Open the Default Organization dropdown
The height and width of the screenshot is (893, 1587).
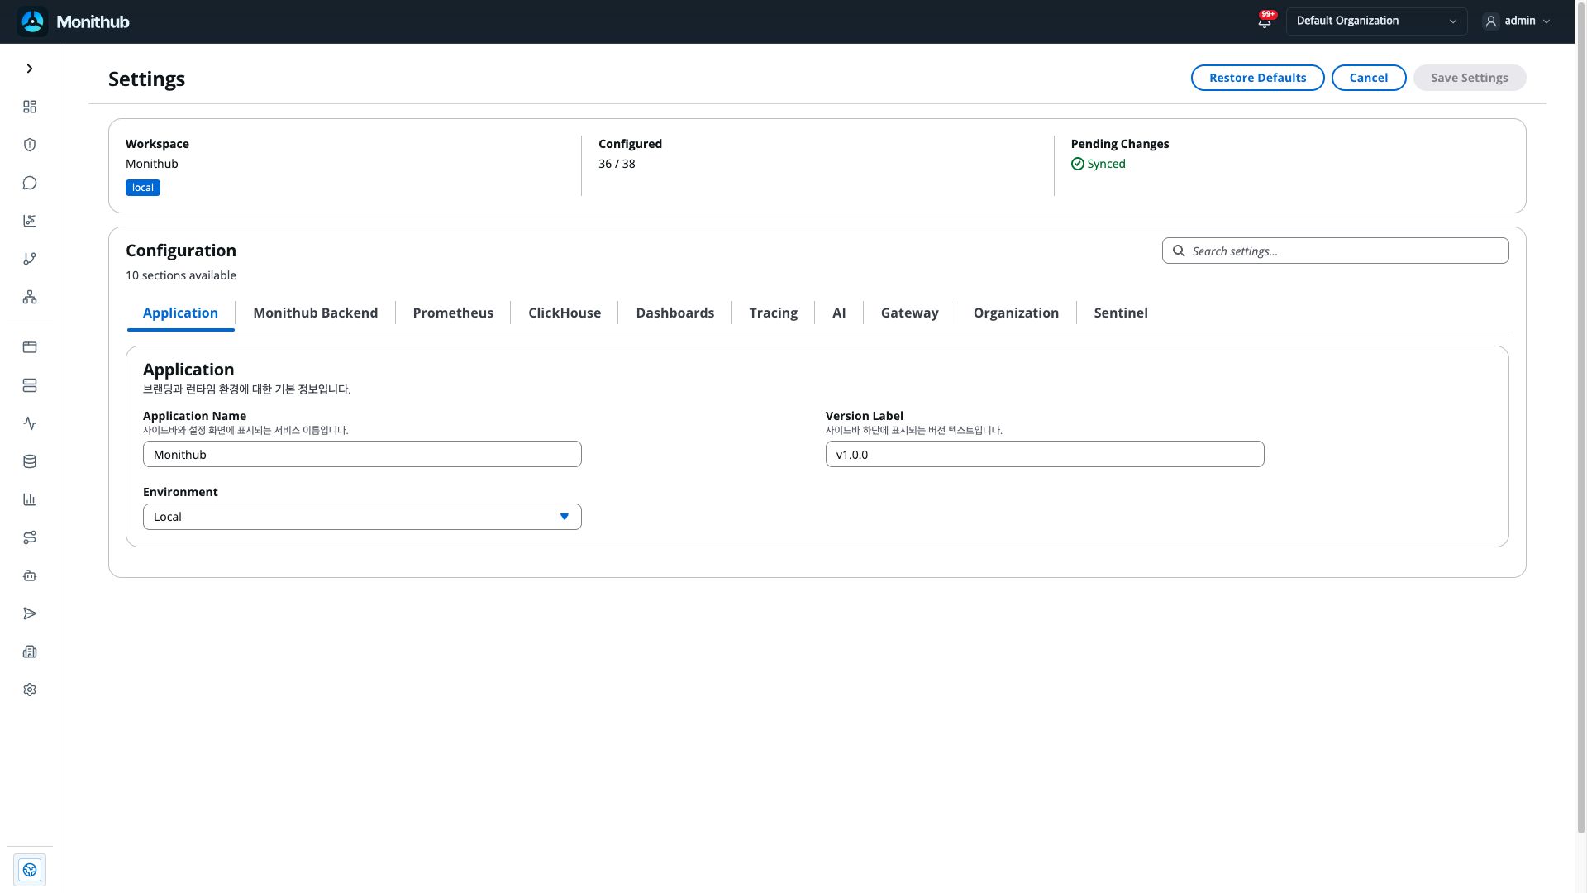point(1376,21)
